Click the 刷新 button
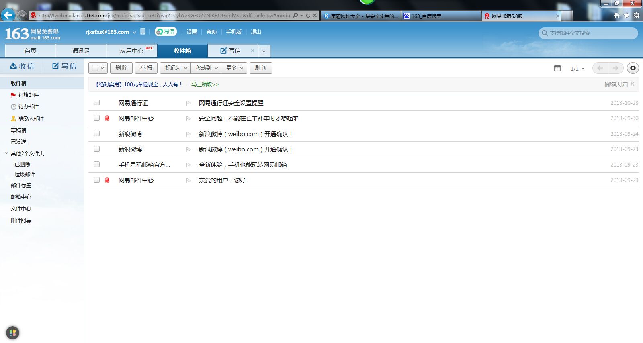This screenshot has height=343, width=643. point(260,68)
